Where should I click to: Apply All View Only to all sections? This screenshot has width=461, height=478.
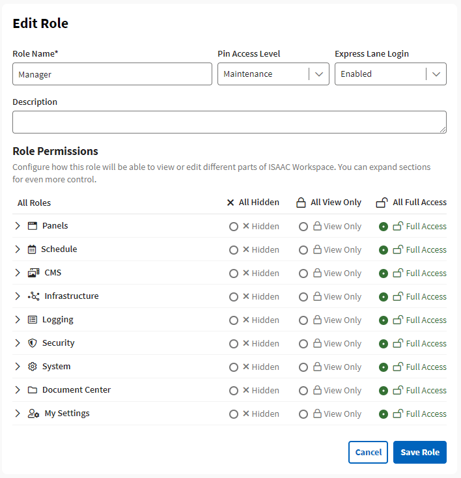click(329, 203)
